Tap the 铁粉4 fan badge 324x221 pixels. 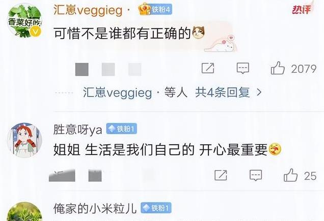click(x=155, y=9)
